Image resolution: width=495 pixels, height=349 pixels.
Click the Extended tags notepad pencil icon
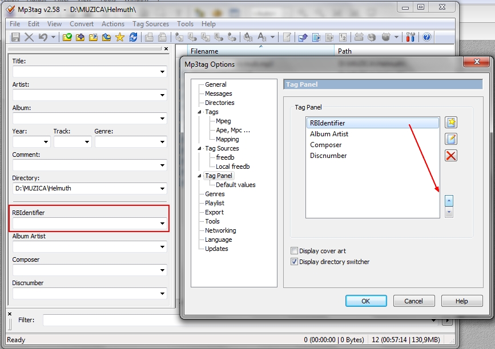tap(287, 37)
